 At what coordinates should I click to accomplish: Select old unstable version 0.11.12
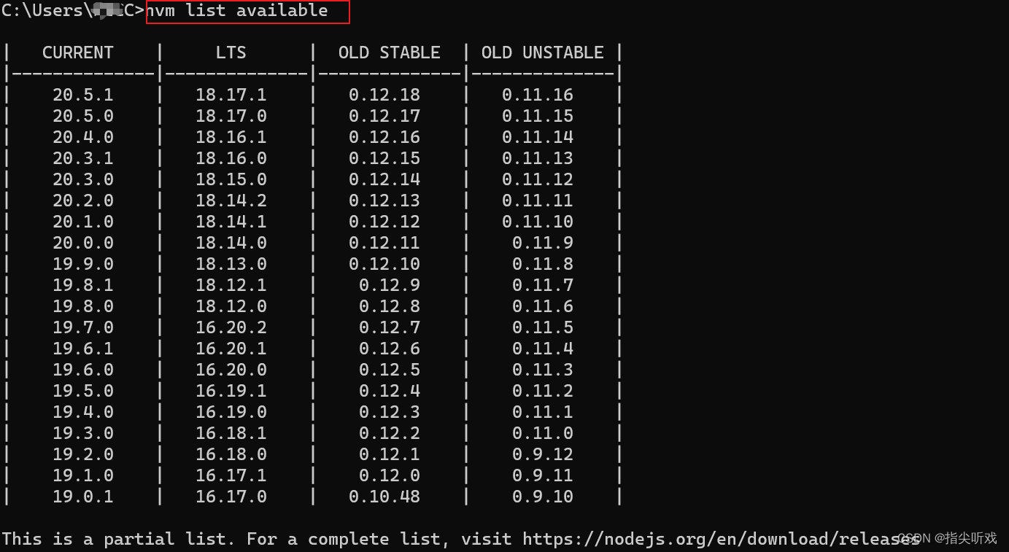click(x=538, y=180)
